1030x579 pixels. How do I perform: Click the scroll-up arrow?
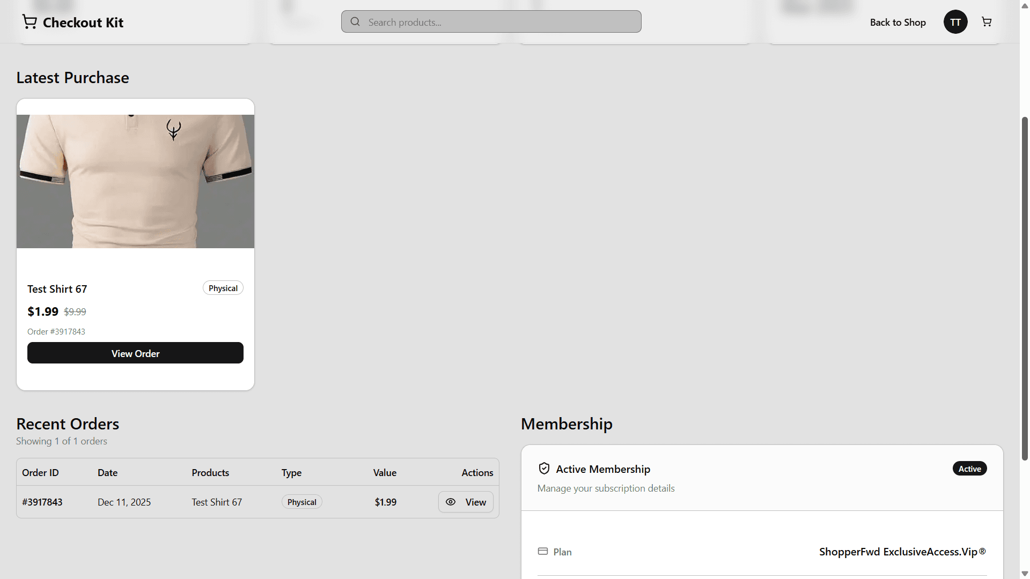tap(1025, 5)
